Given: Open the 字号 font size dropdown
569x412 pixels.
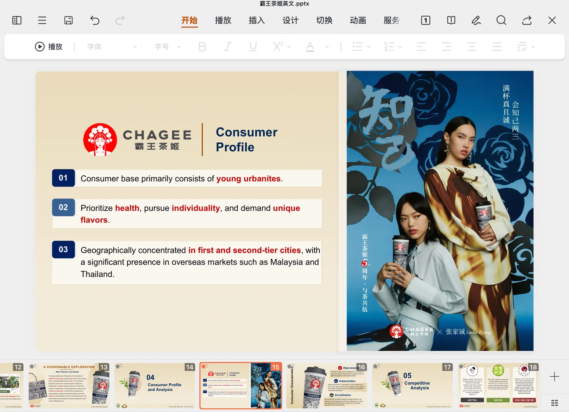Looking at the screenshot, I should 168,47.
